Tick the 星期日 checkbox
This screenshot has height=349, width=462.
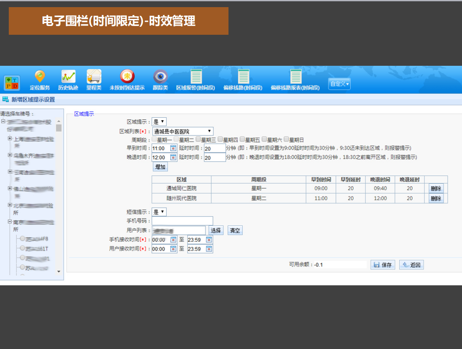286,140
